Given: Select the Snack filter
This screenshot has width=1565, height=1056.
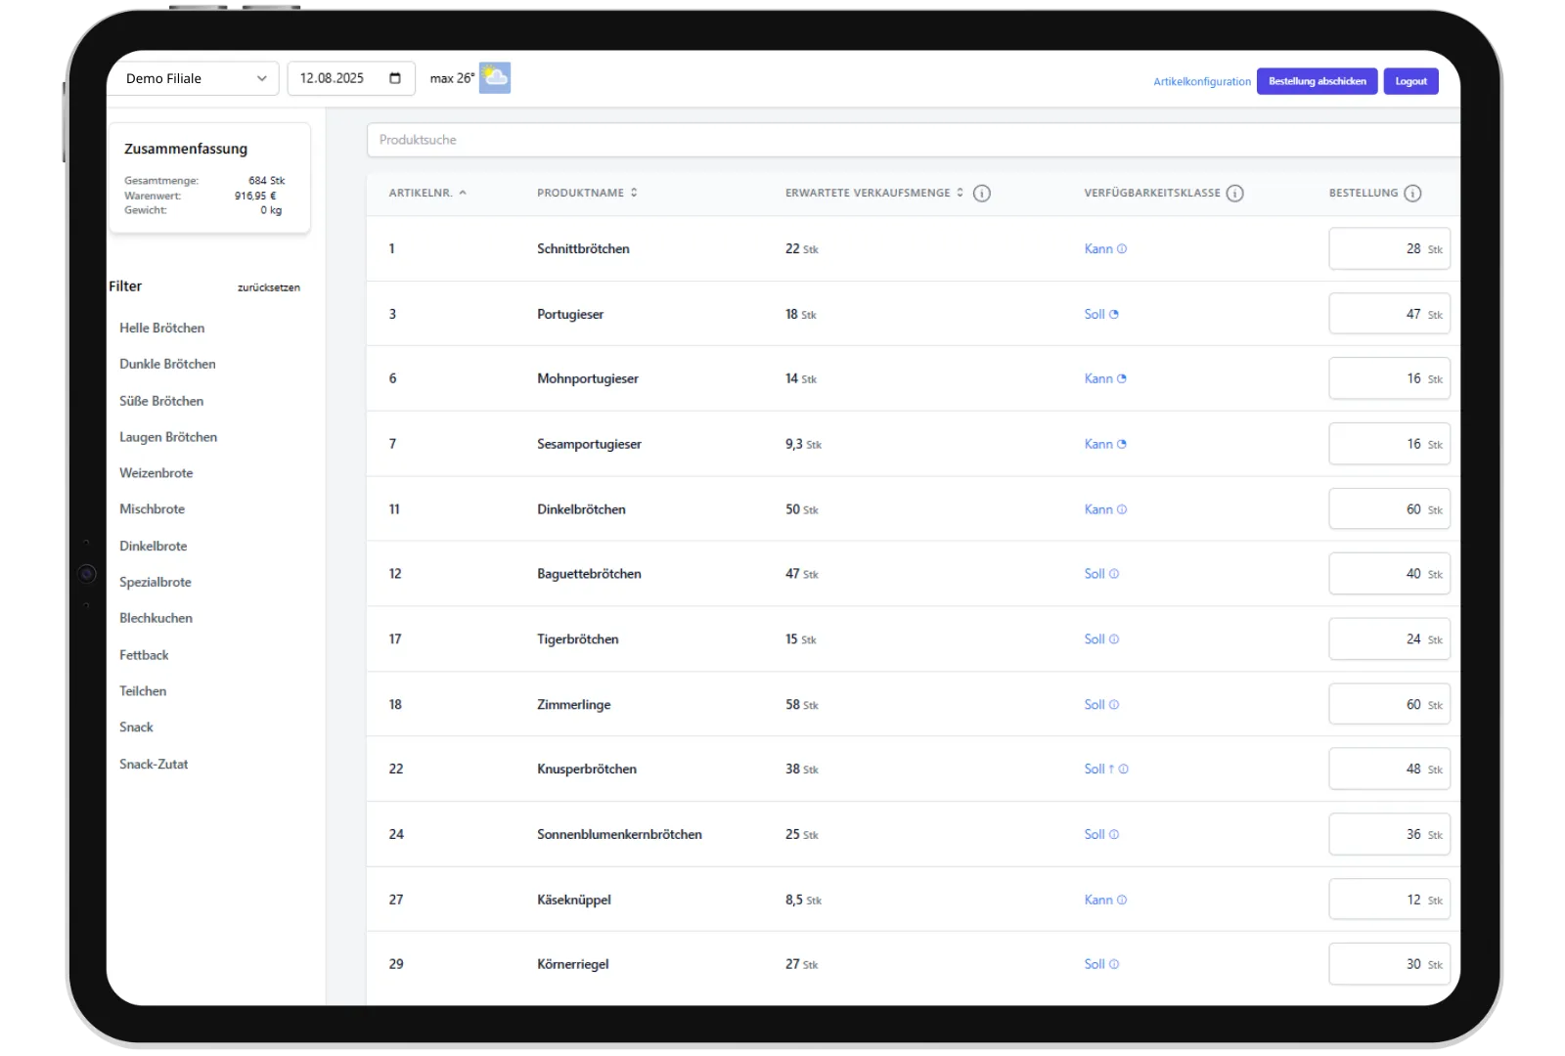Looking at the screenshot, I should pyautogui.click(x=136, y=727).
